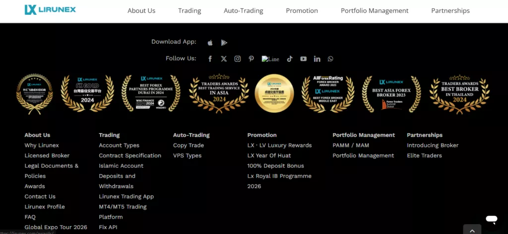This screenshot has height=234, width=508.
Task: Open Lirunex X (Twitter) icon
Action: point(224,59)
